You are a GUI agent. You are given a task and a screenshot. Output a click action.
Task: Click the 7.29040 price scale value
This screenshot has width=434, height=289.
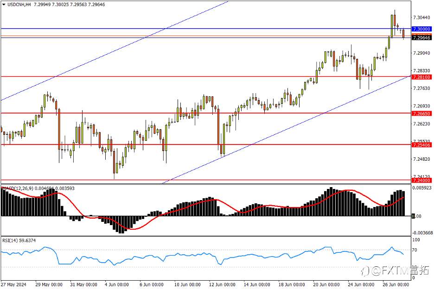pos(421,53)
